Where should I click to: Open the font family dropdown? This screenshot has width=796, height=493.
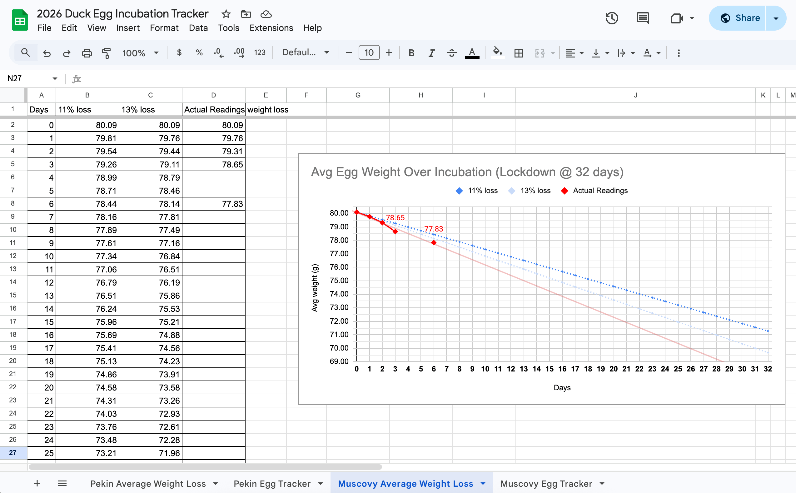point(306,53)
